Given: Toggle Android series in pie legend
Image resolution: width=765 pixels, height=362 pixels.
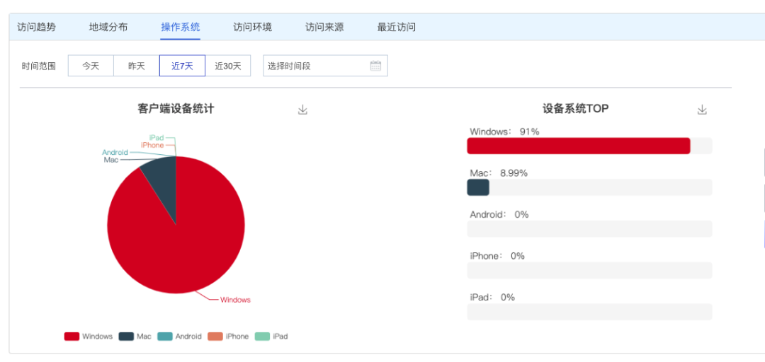Looking at the screenshot, I should tap(179, 336).
